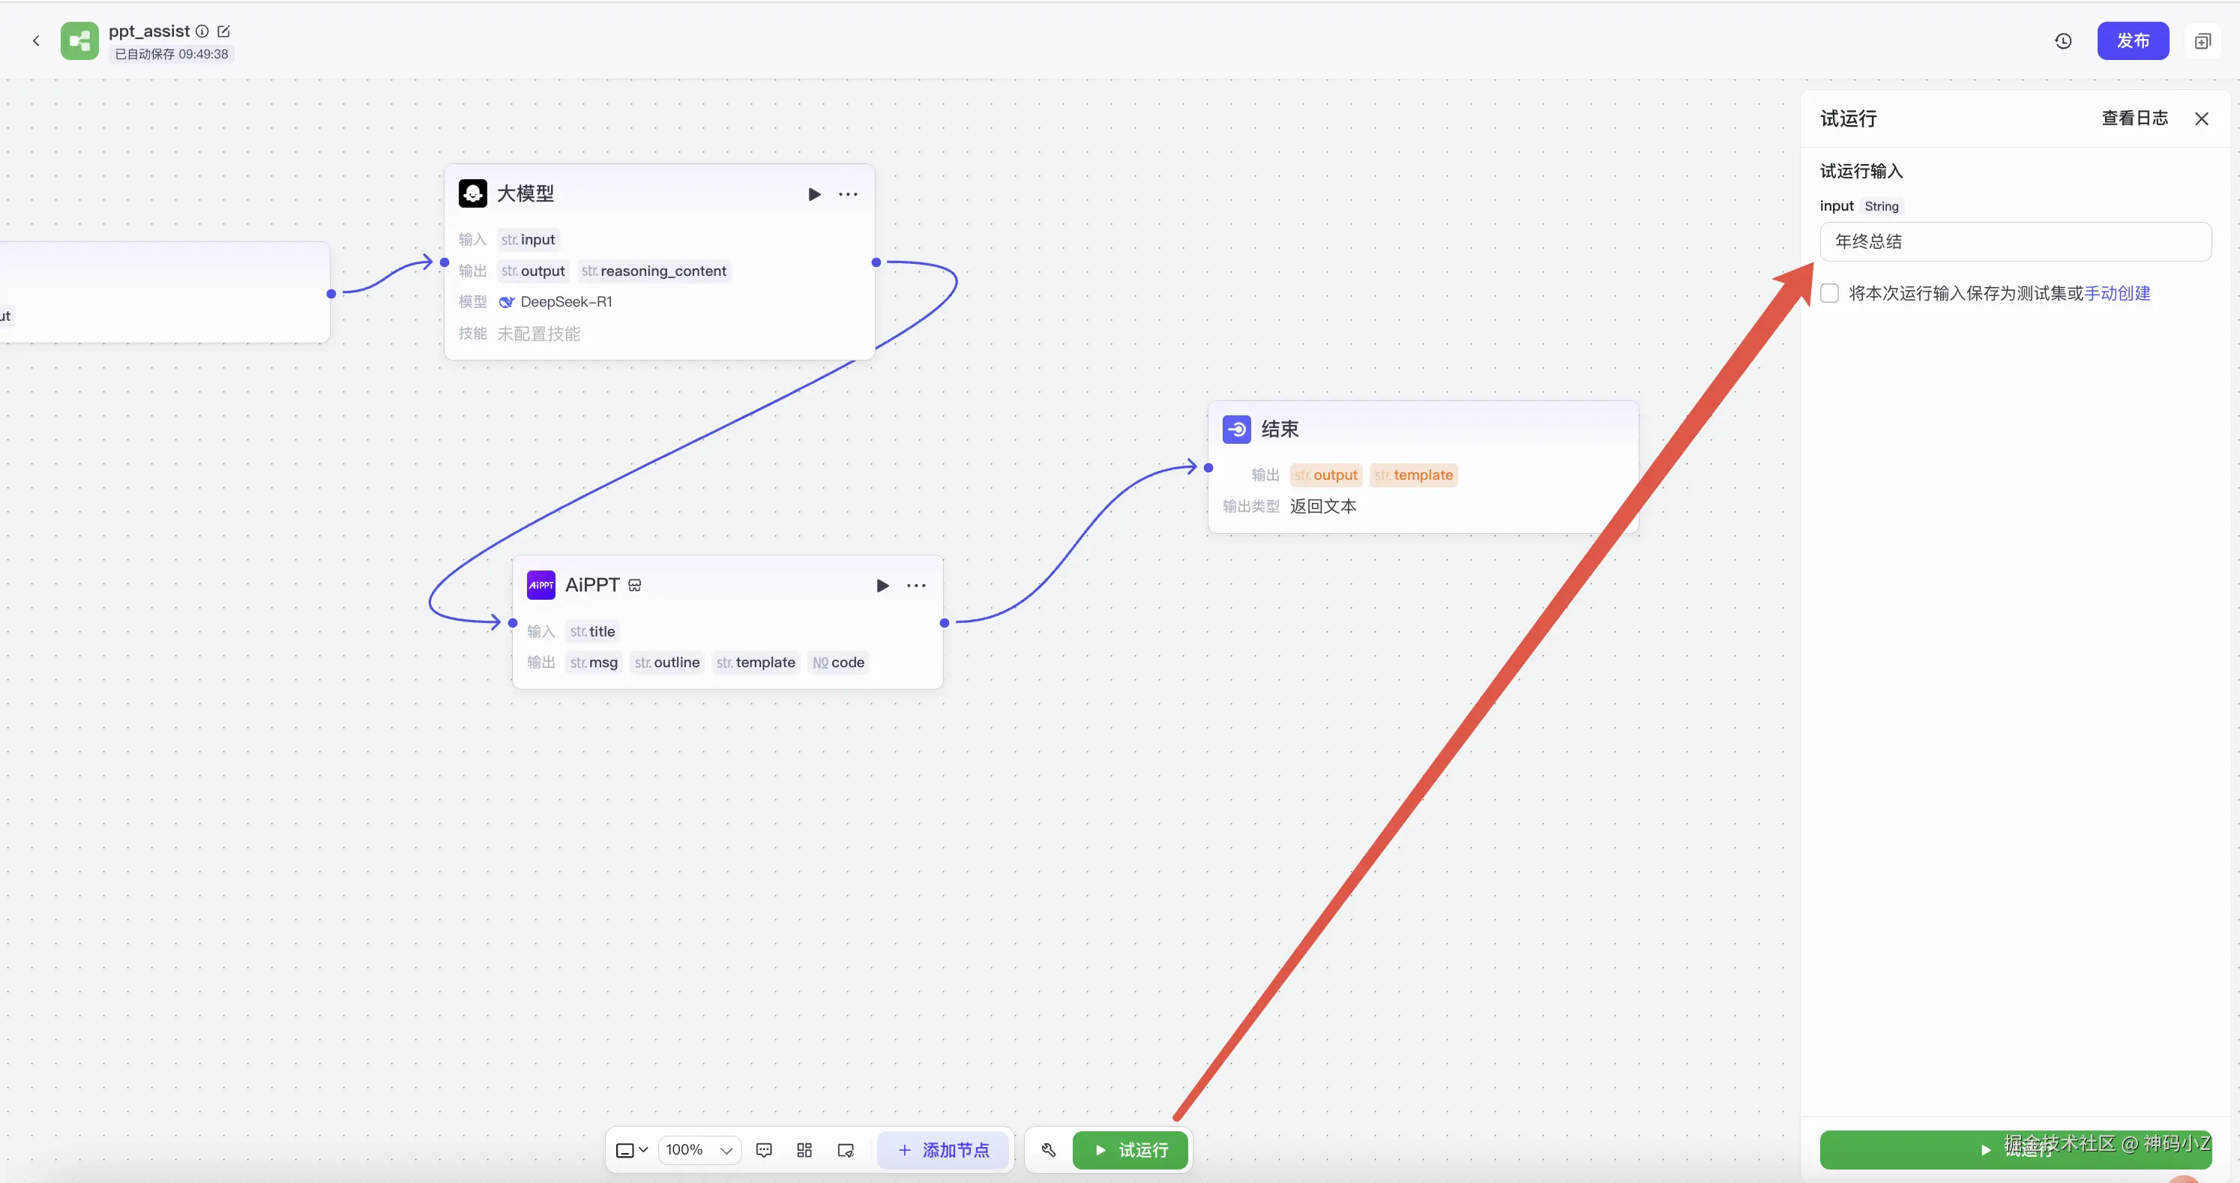Image resolution: width=2240 pixels, height=1183 pixels.
Task: Run the 大模型 node individually
Action: tap(814, 194)
